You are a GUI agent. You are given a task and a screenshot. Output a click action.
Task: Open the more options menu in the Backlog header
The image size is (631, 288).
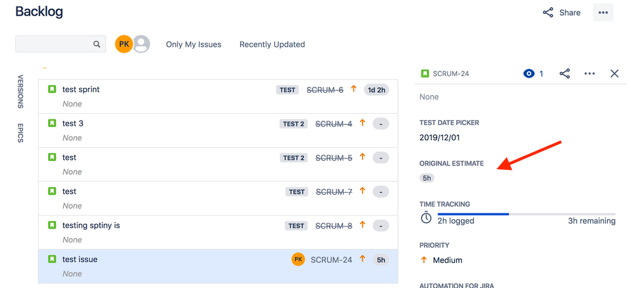tap(603, 13)
